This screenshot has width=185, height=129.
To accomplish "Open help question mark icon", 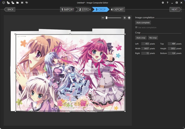I will (x=167, y=3).
